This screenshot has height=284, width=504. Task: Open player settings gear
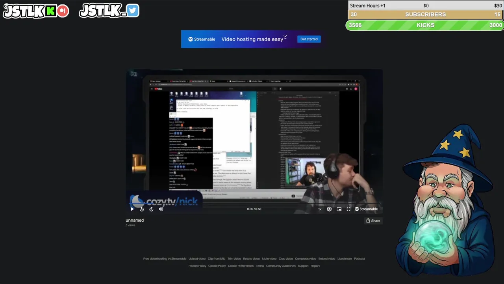(x=329, y=209)
